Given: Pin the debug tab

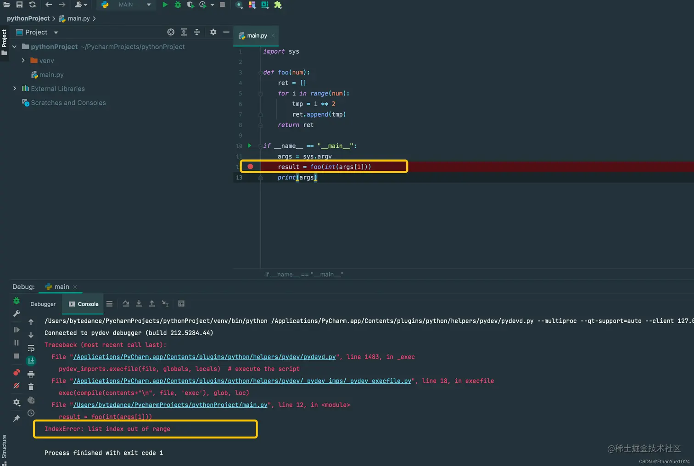Looking at the screenshot, I should (x=17, y=418).
